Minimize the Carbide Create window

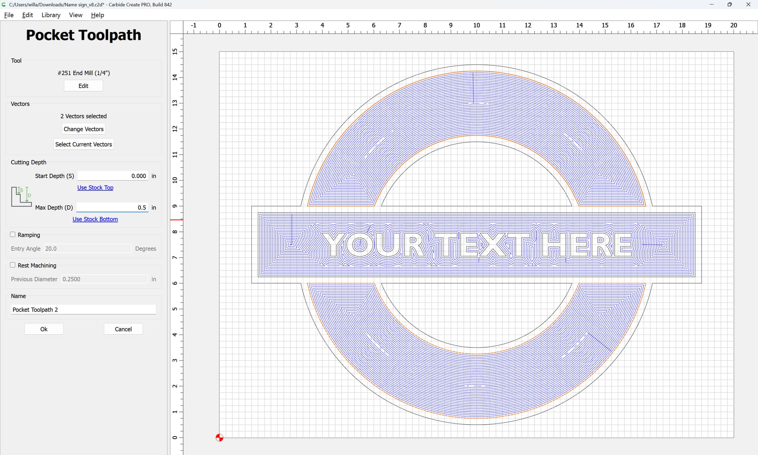[711, 4]
